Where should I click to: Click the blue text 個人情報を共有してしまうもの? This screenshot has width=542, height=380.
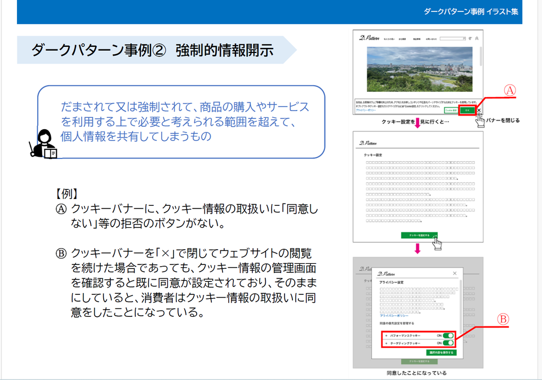pyautogui.click(x=136, y=136)
